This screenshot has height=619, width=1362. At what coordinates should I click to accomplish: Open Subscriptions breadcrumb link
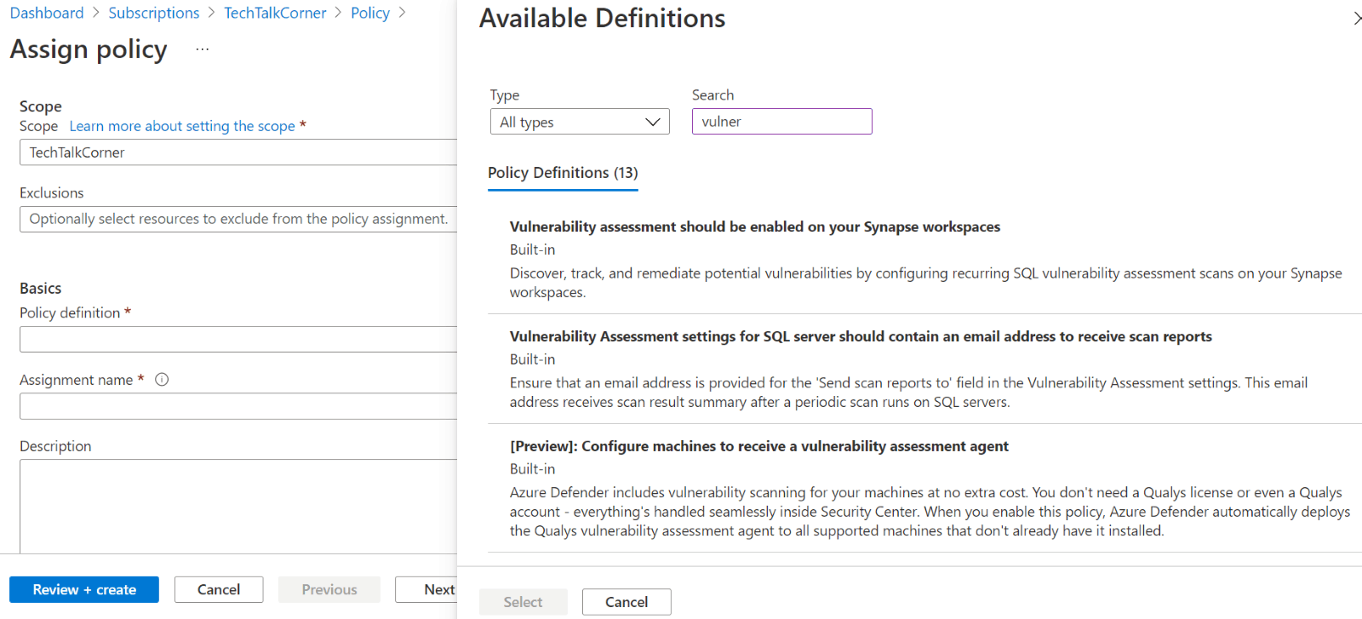coord(154,13)
